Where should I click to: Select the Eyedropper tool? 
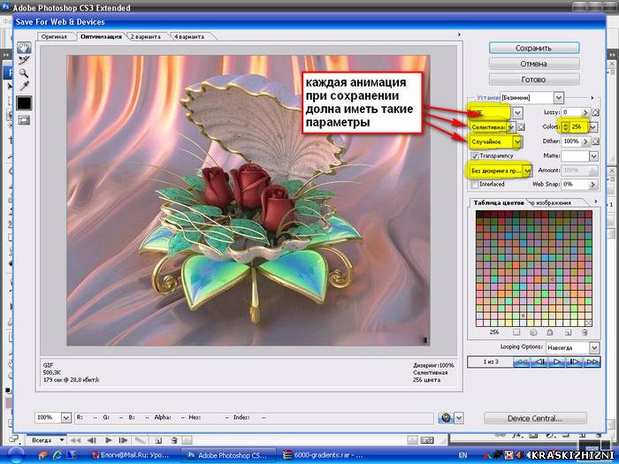tap(24, 86)
